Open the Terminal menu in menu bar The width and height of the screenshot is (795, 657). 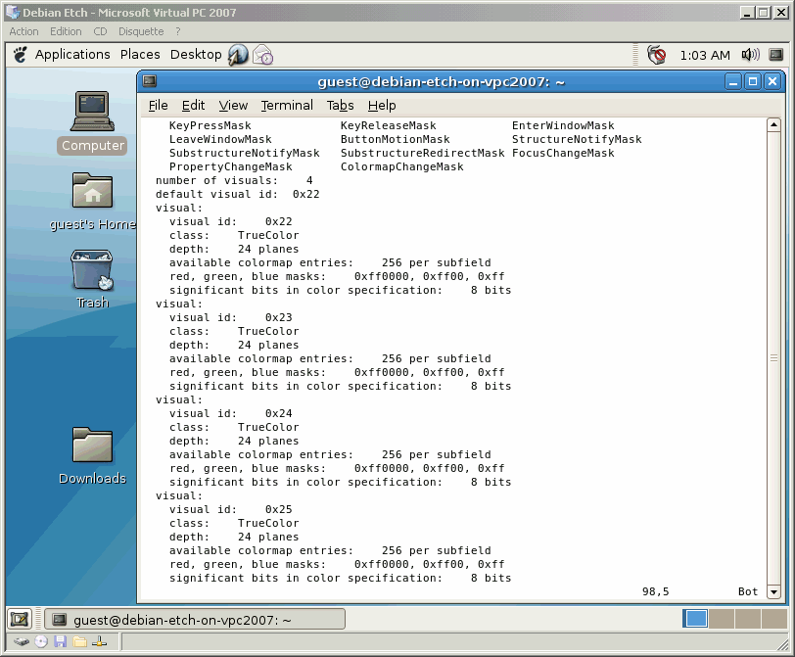[287, 105]
